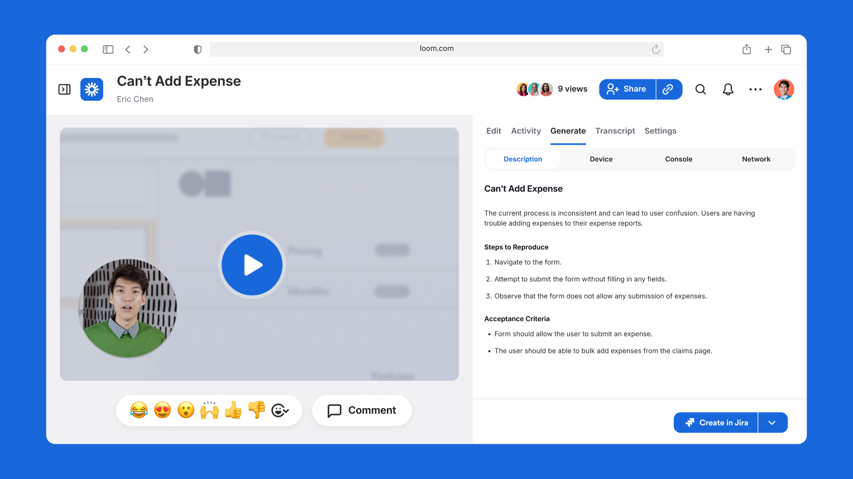Screen dimensions: 853x479
Task: Check the notifications bell
Action: coord(728,89)
